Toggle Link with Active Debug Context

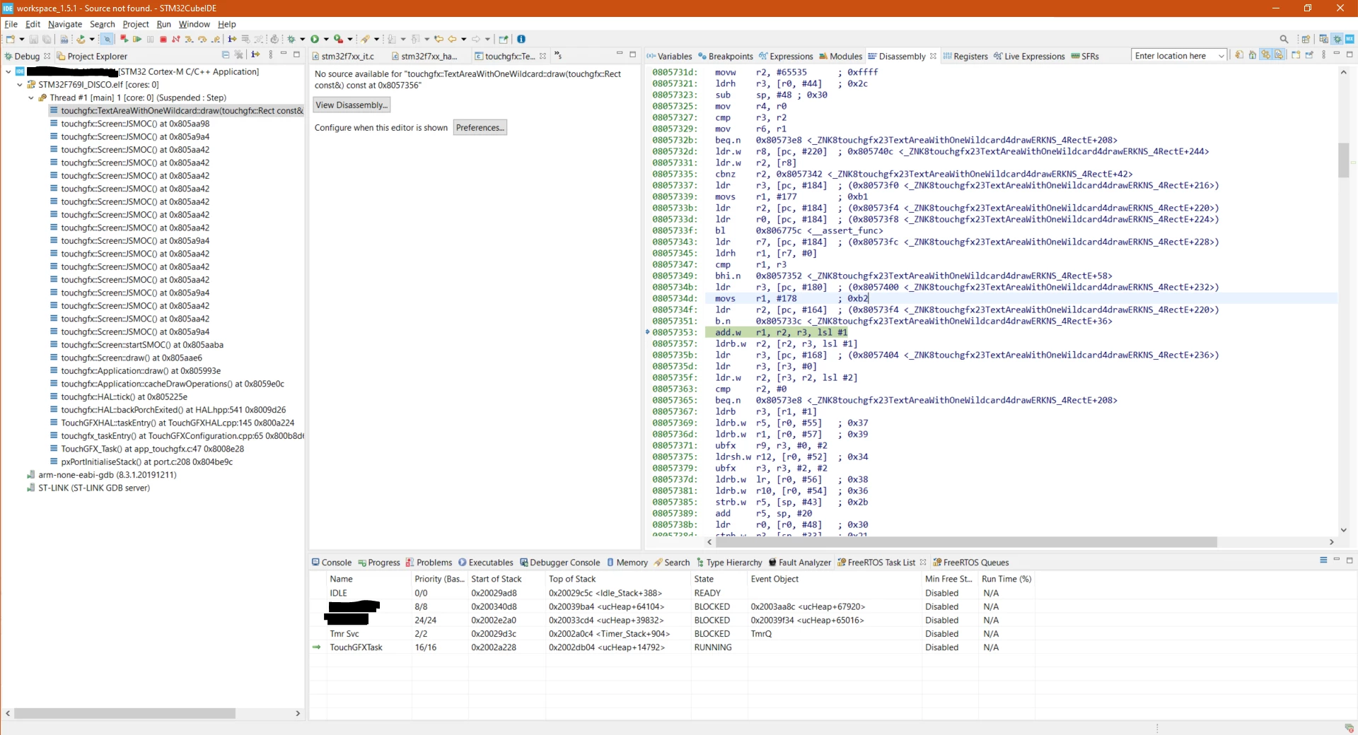pyautogui.click(x=1266, y=55)
